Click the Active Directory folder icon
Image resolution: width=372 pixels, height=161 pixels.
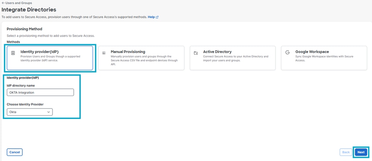coord(196,53)
